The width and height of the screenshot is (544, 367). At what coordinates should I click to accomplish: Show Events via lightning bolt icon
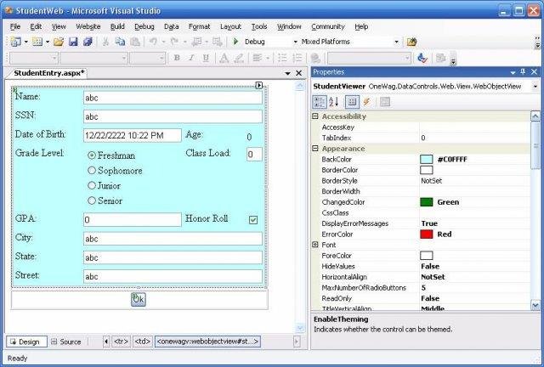click(366, 102)
